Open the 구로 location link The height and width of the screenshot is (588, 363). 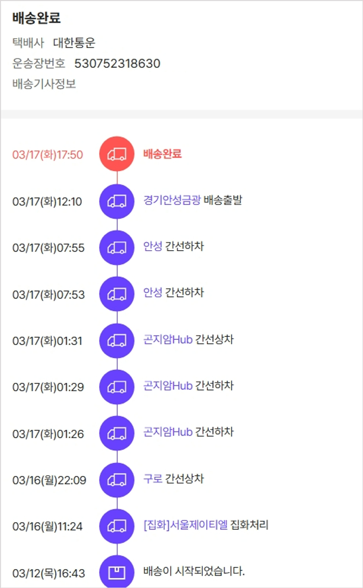pyautogui.click(x=153, y=479)
